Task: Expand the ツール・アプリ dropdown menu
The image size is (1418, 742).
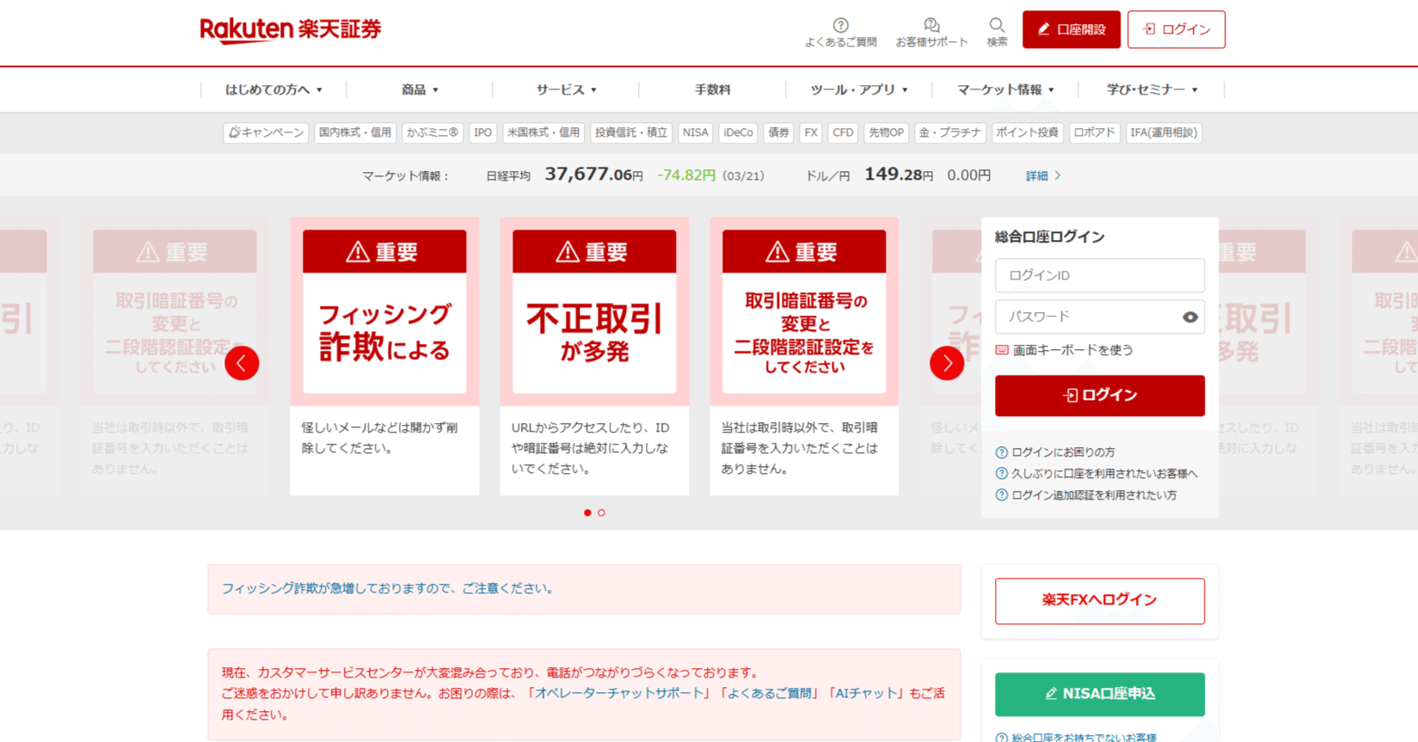Action: point(858,89)
